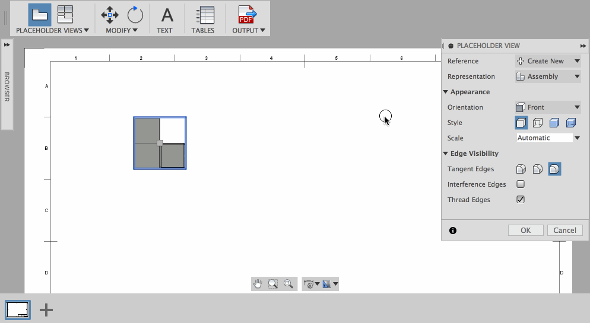Image resolution: width=590 pixels, height=323 pixels.
Task: Select Shaded with Hidden Edges style
Action: click(571, 123)
